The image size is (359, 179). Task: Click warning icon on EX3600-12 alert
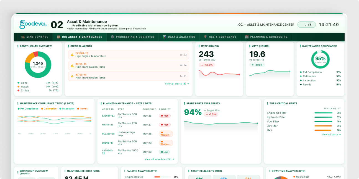72,55
